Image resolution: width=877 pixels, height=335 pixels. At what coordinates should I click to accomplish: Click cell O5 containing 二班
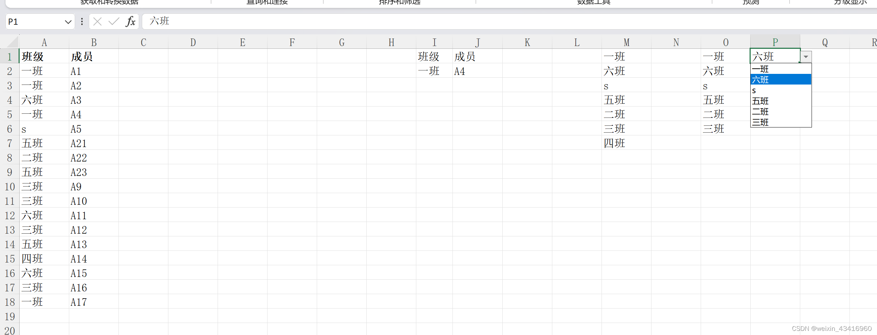(x=725, y=114)
